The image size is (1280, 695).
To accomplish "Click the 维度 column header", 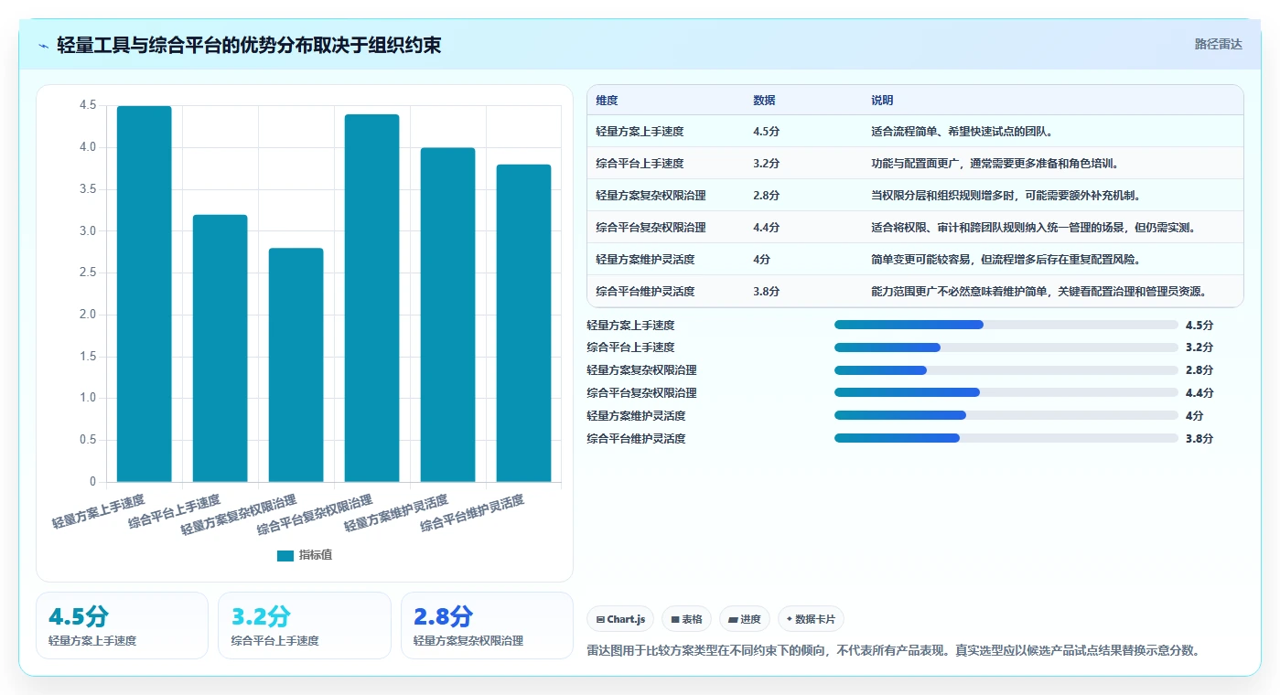I will pyautogui.click(x=607, y=101).
